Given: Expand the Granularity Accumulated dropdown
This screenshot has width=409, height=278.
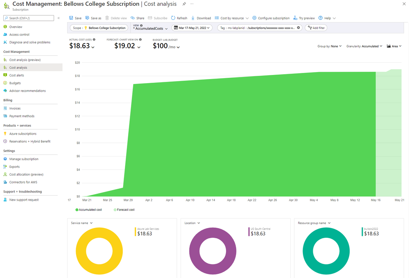Looking at the screenshot, I should pos(364,46).
